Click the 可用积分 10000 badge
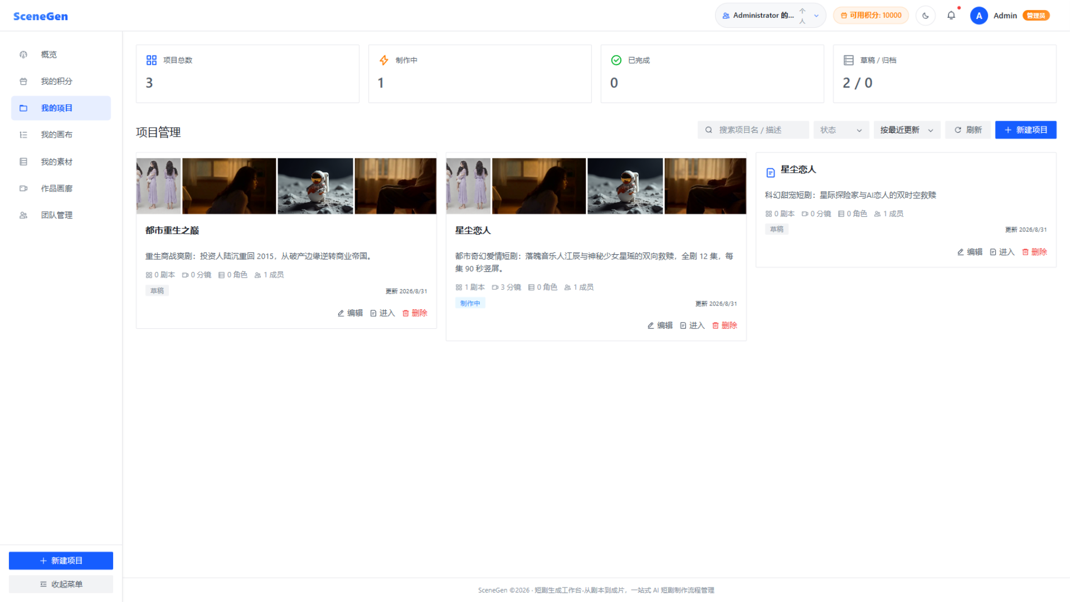The image size is (1070, 602). [x=870, y=16]
